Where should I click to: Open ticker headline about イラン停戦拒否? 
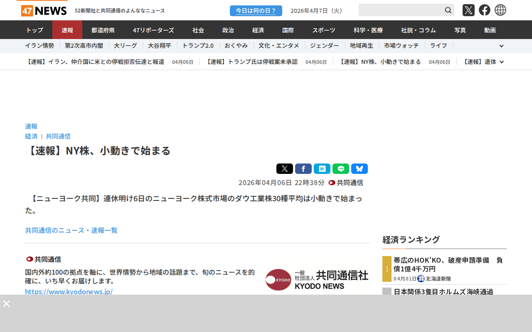95,62
